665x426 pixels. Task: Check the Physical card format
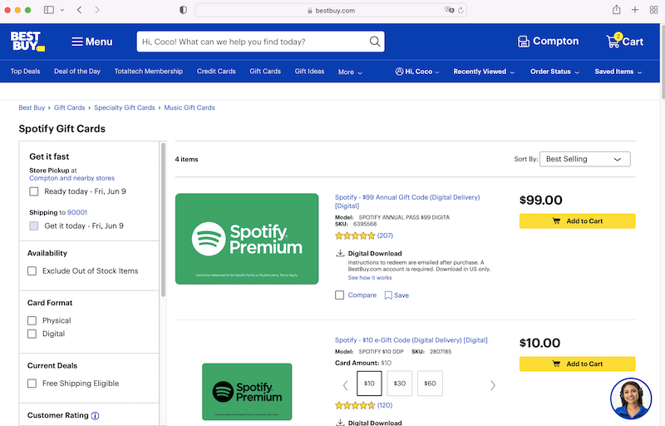pos(32,320)
